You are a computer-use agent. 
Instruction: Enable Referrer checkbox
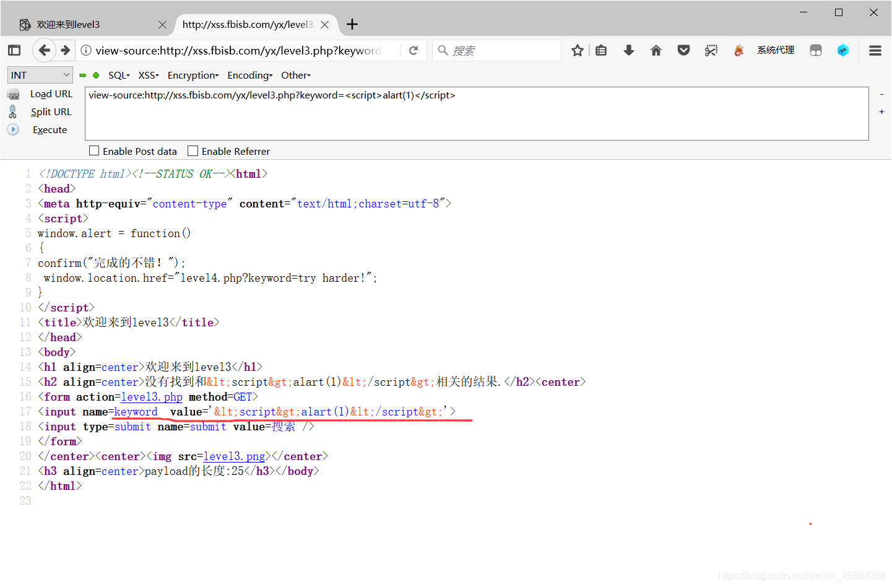[x=193, y=150]
